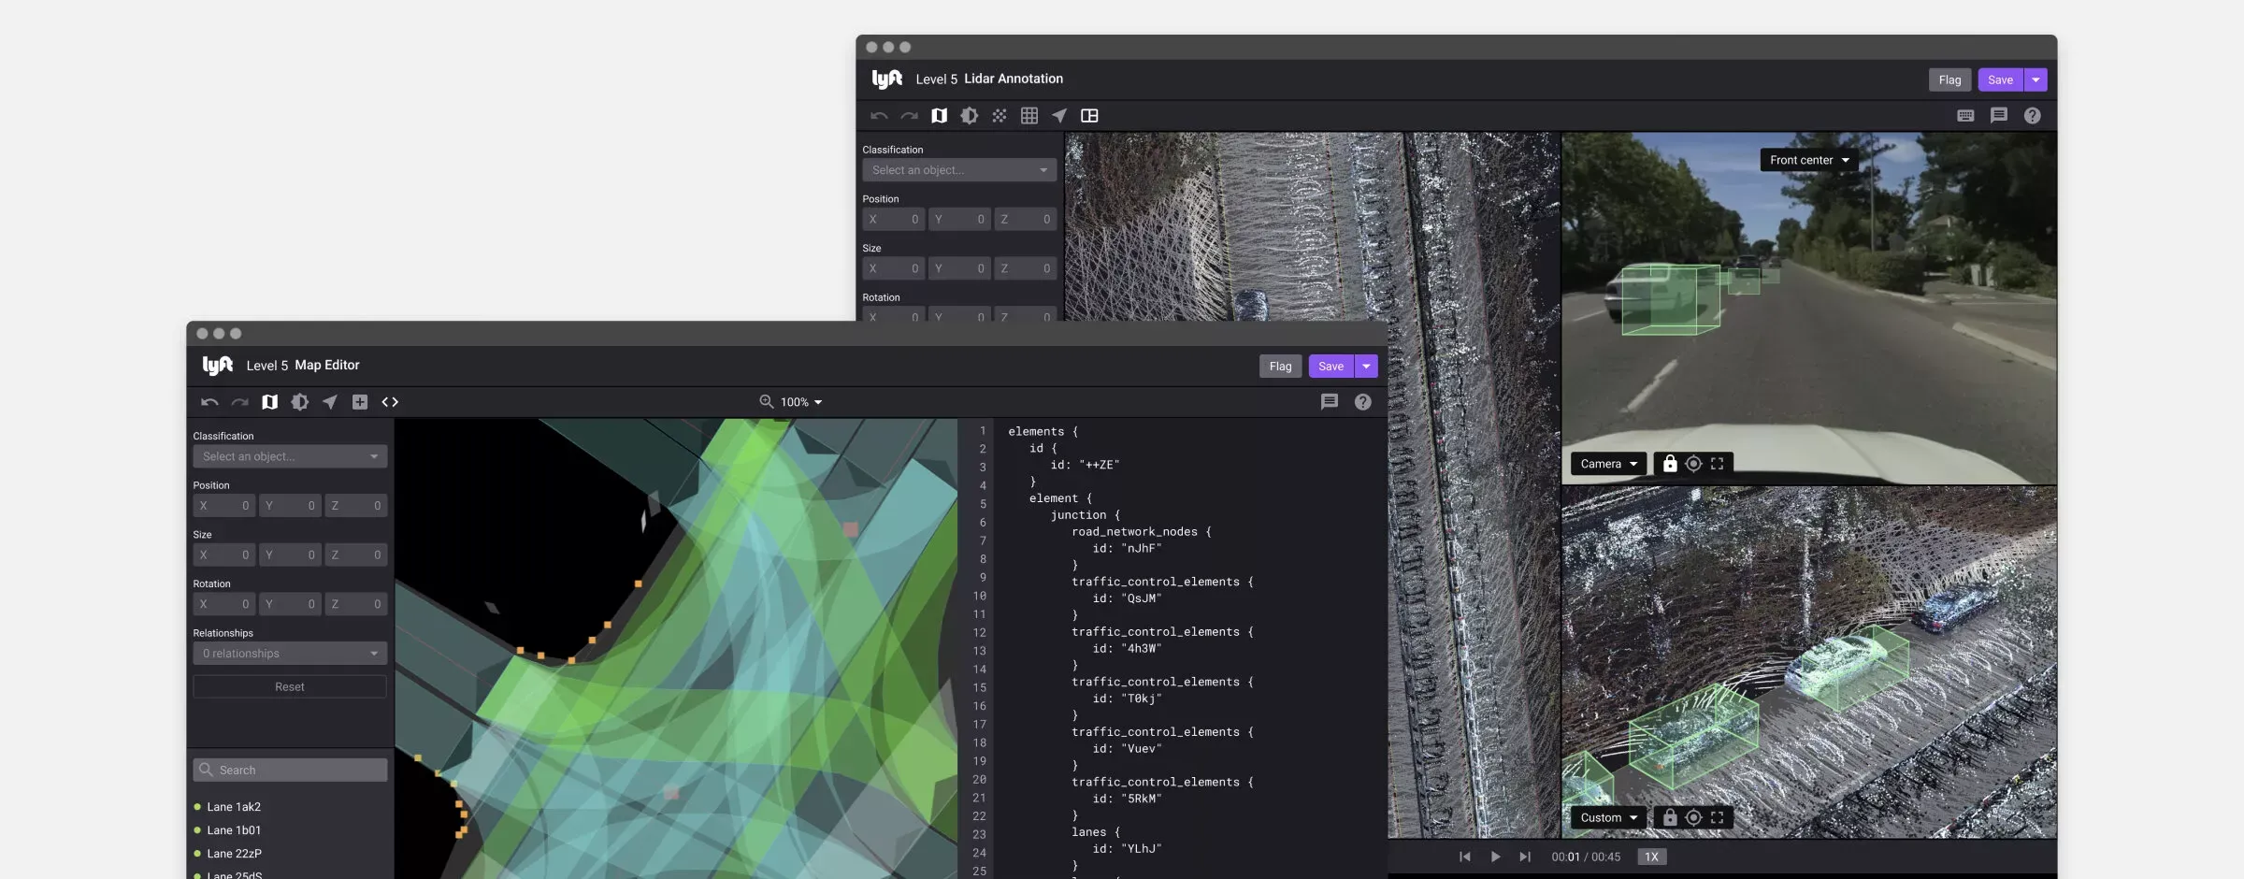Change the 1X playback speed
The width and height of the screenshot is (2244, 879).
tap(1651, 857)
